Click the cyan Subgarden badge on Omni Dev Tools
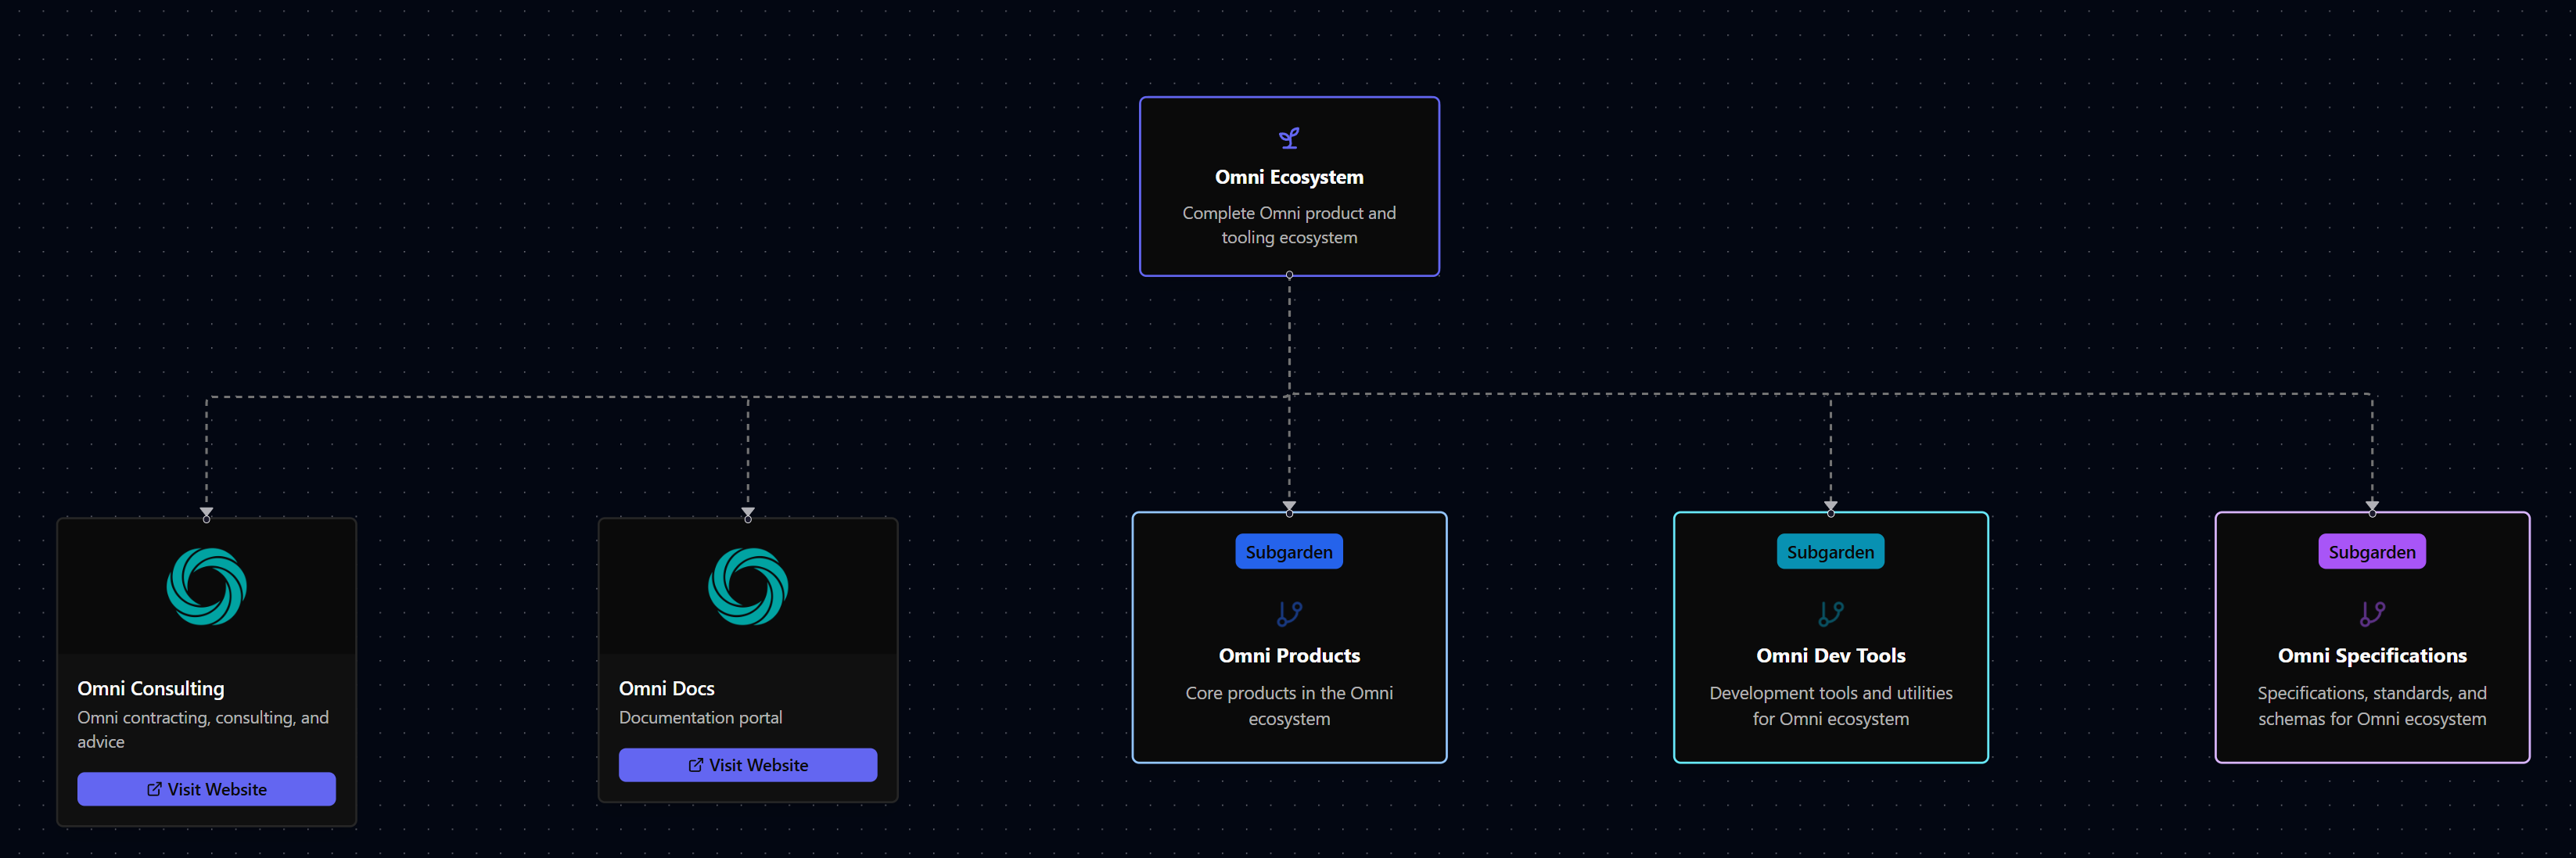Screen dimensions: 2576x858 (x=1830, y=552)
